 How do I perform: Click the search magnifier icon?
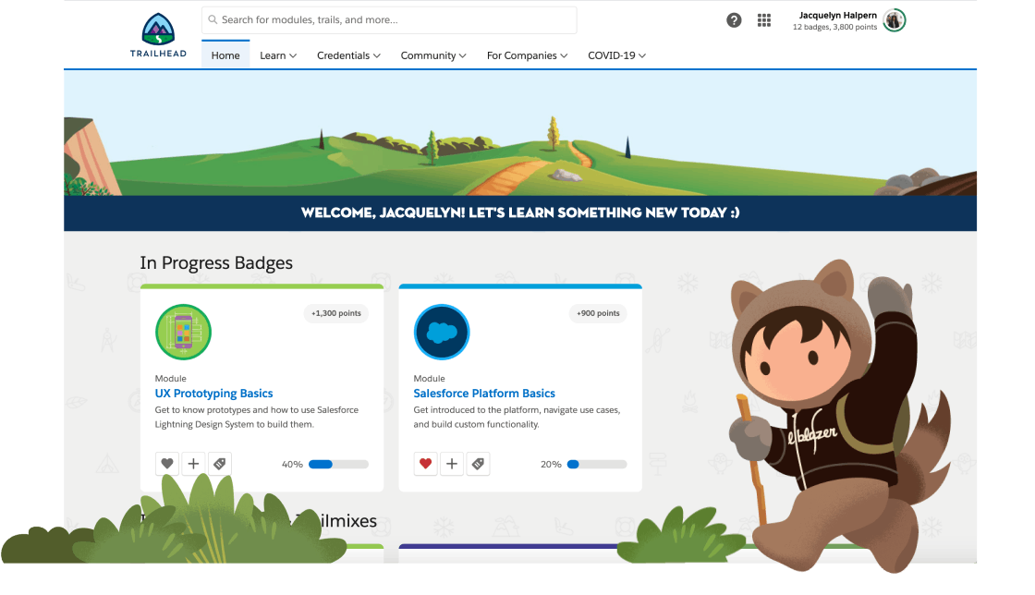[x=213, y=19]
